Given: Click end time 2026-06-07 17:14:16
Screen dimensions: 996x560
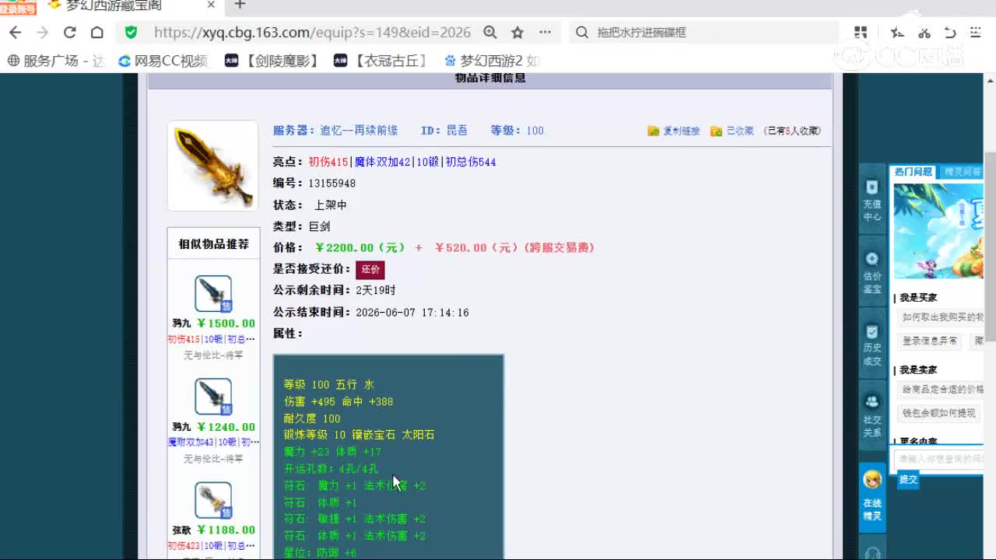Looking at the screenshot, I should 412,312.
